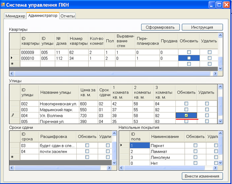The width and height of the screenshot is (232, 184).
Task: Tick Удалить checkbox for apartment 000009
Action: tap(209, 53)
